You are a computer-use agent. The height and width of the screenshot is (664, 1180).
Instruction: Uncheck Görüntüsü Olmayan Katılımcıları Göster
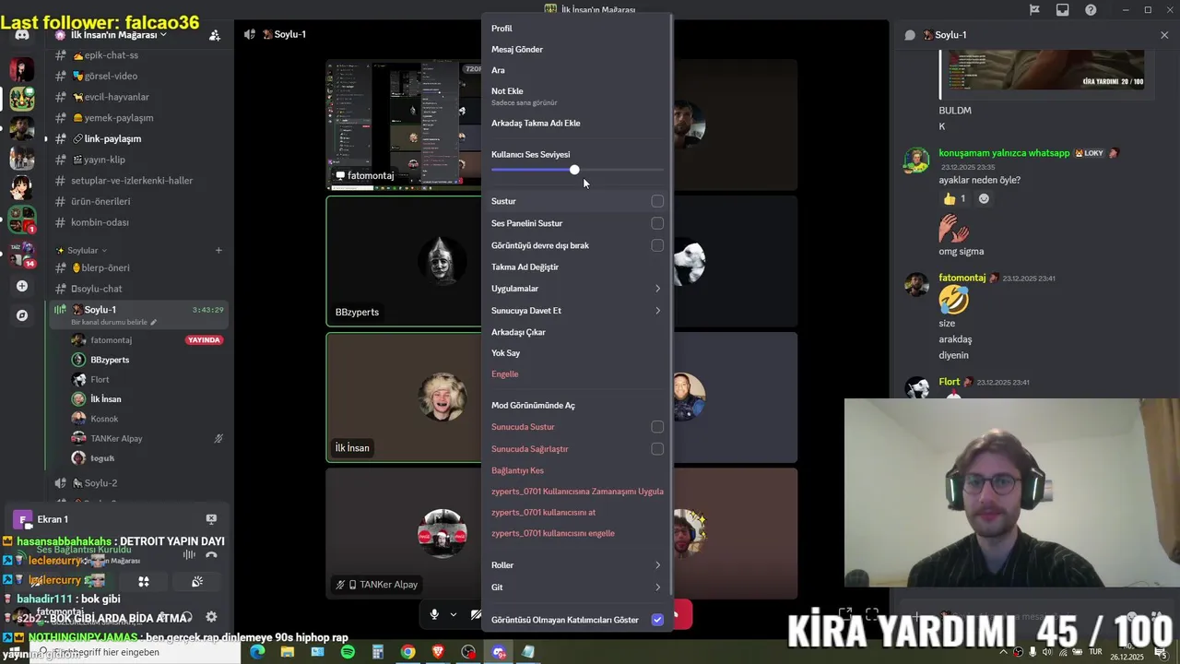click(x=657, y=620)
